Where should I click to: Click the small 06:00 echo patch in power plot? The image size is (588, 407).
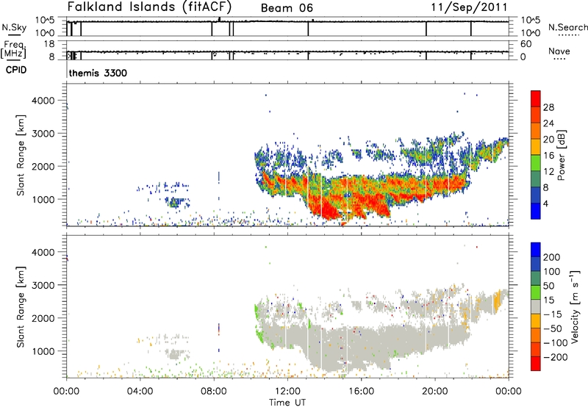(x=175, y=203)
